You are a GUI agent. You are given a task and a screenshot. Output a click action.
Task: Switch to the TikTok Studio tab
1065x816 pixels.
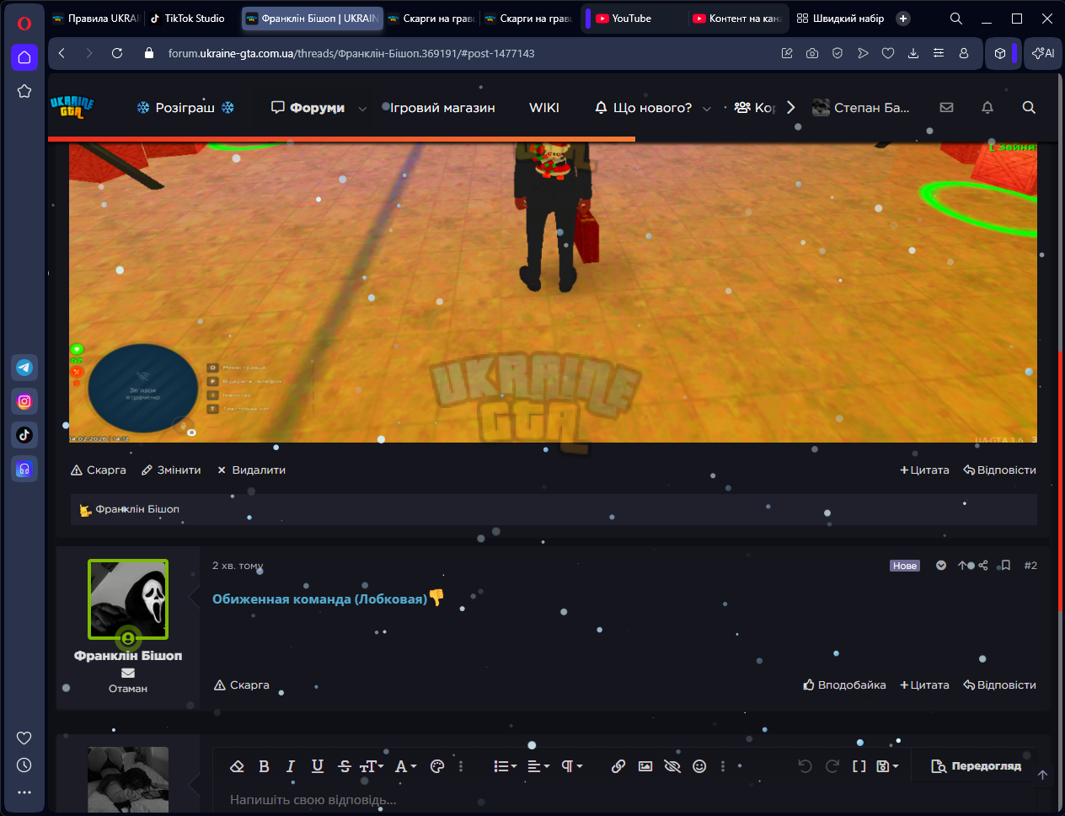click(x=188, y=19)
